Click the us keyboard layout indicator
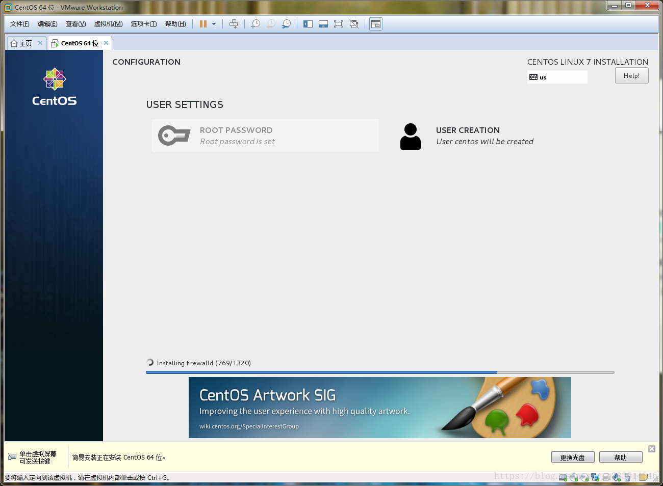This screenshot has height=486, width=663. click(x=557, y=77)
